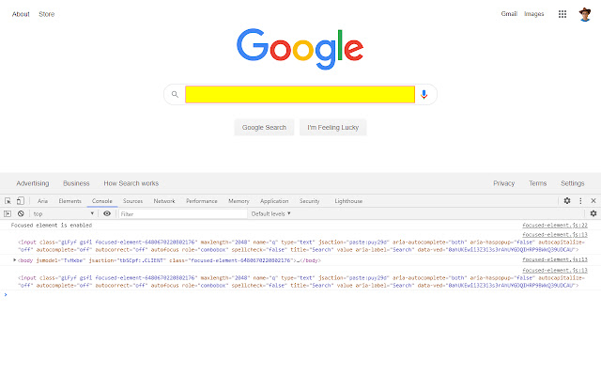Open the Lighthouse tab
Image resolution: width=601 pixels, height=376 pixels.
tap(348, 201)
